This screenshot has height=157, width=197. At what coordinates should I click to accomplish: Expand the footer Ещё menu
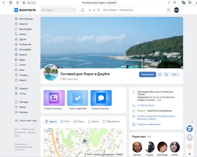point(17,136)
